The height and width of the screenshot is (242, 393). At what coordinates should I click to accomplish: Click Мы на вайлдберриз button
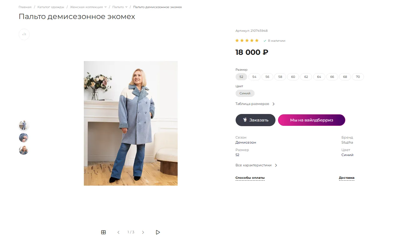tap(311, 120)
